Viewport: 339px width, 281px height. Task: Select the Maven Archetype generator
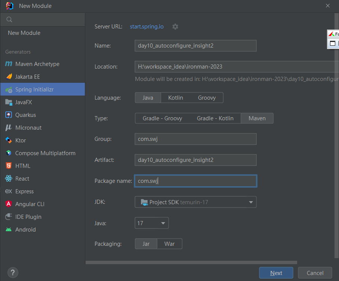(x=43, y=64)
